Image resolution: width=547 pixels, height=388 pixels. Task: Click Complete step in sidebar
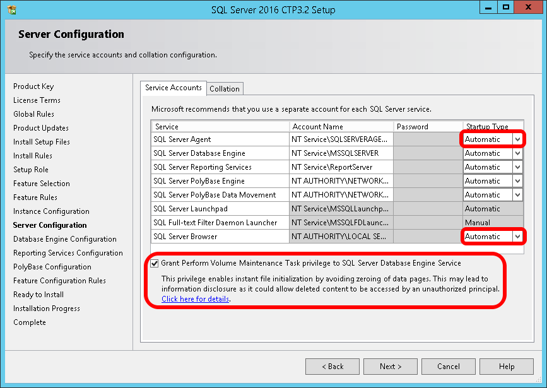pyautogui.click(x=30, y=322)
